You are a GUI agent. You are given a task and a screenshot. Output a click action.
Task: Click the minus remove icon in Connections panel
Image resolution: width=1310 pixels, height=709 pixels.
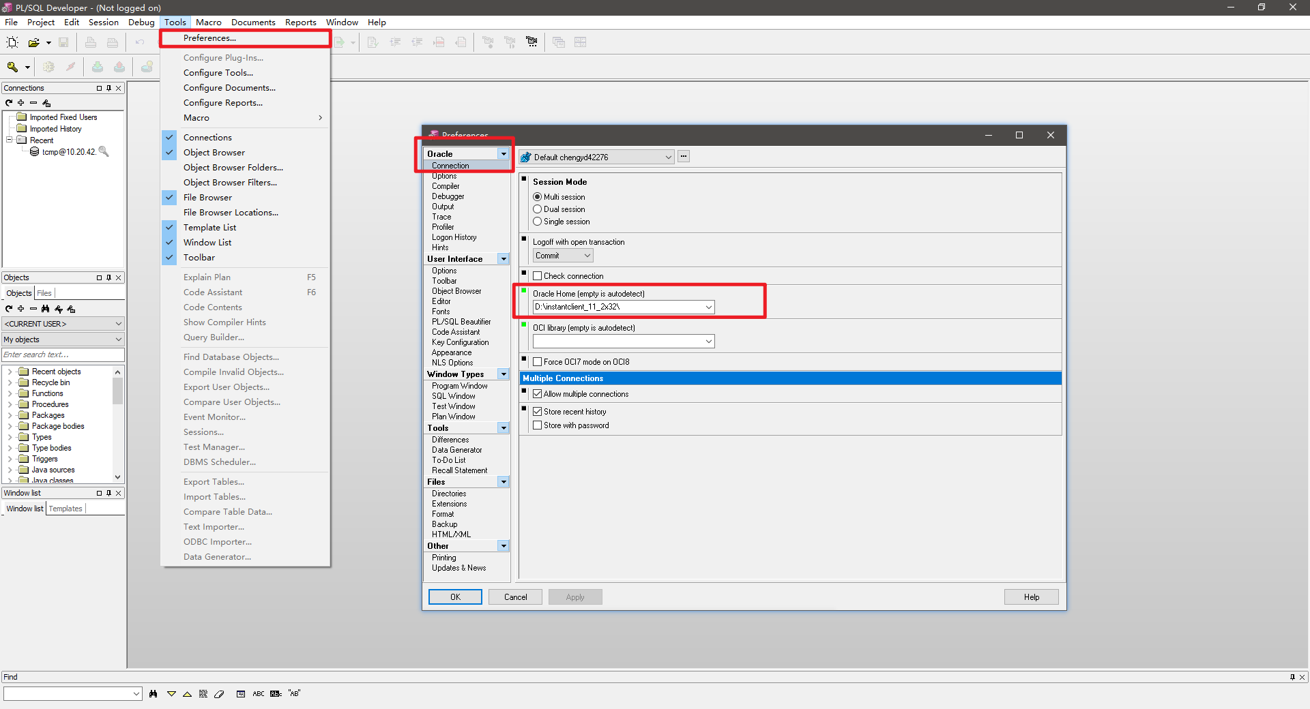pyautogui.click(x=33, y=103)
